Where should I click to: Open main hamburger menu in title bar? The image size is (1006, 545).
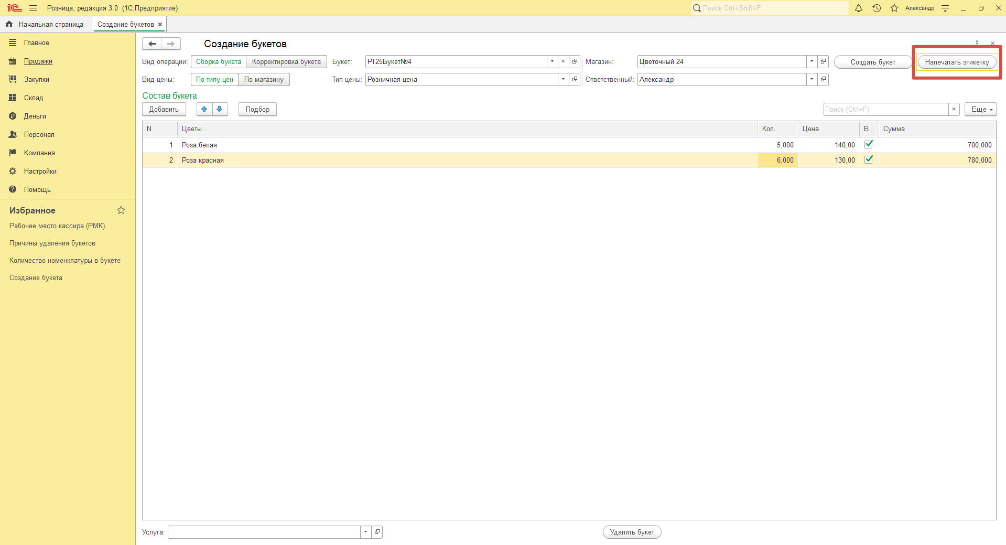(x=33, y=8)
